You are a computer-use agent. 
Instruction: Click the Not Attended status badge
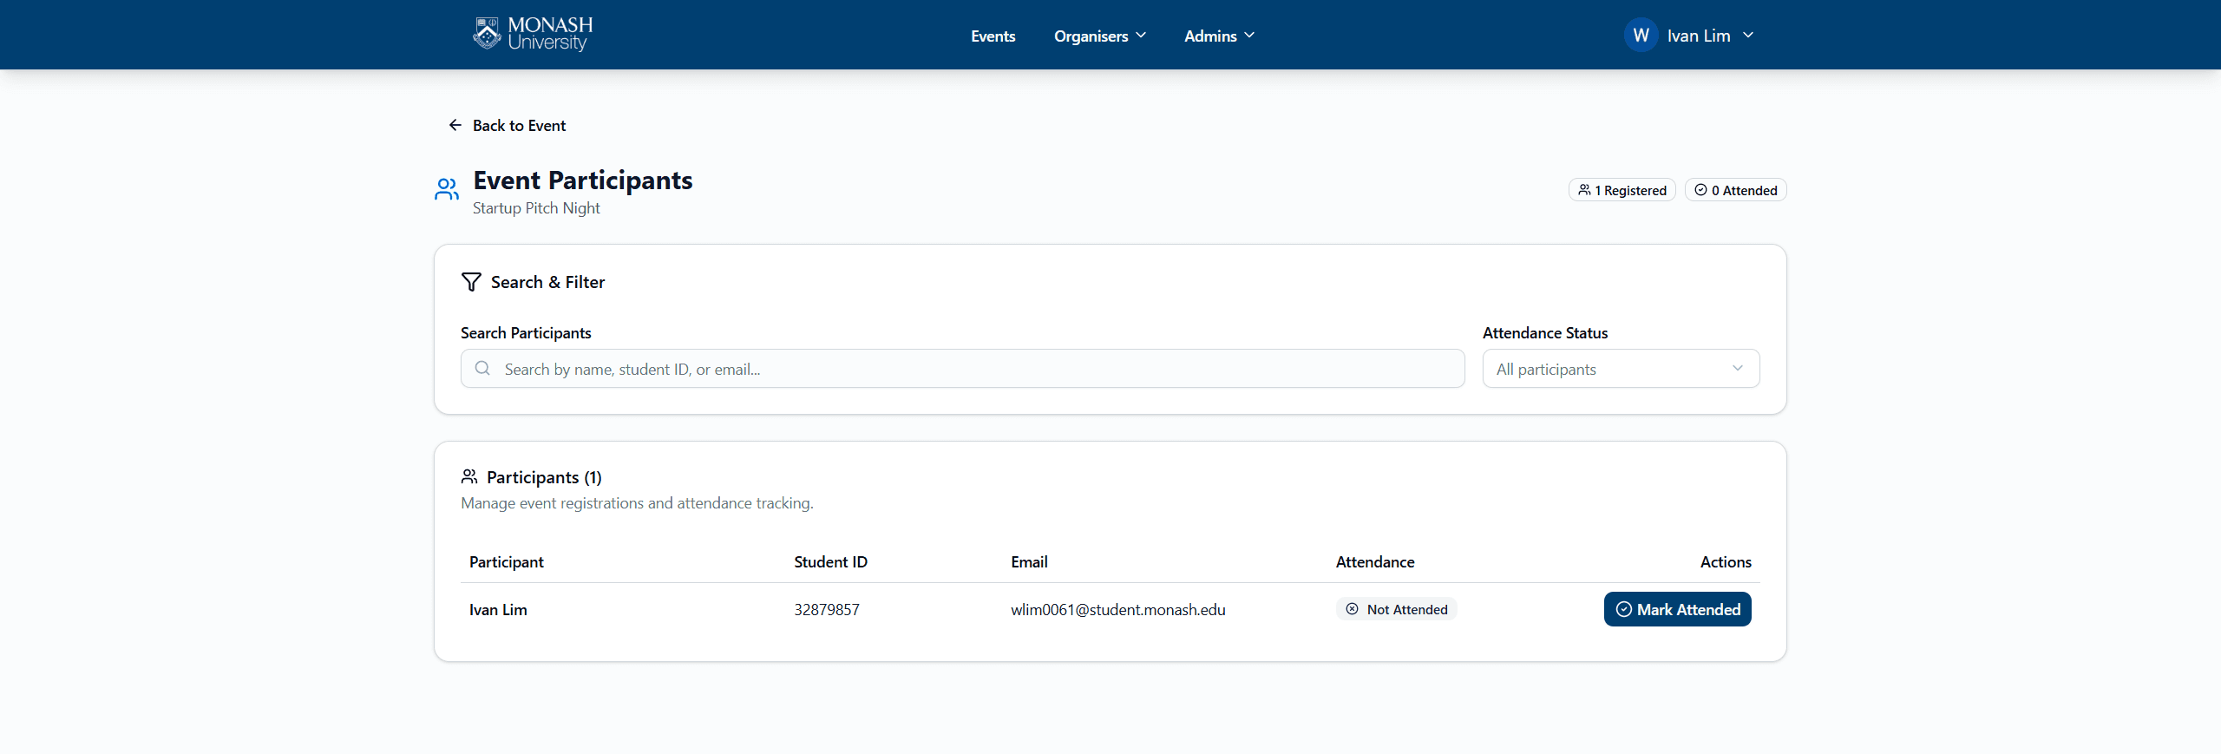click(1396, 610)
